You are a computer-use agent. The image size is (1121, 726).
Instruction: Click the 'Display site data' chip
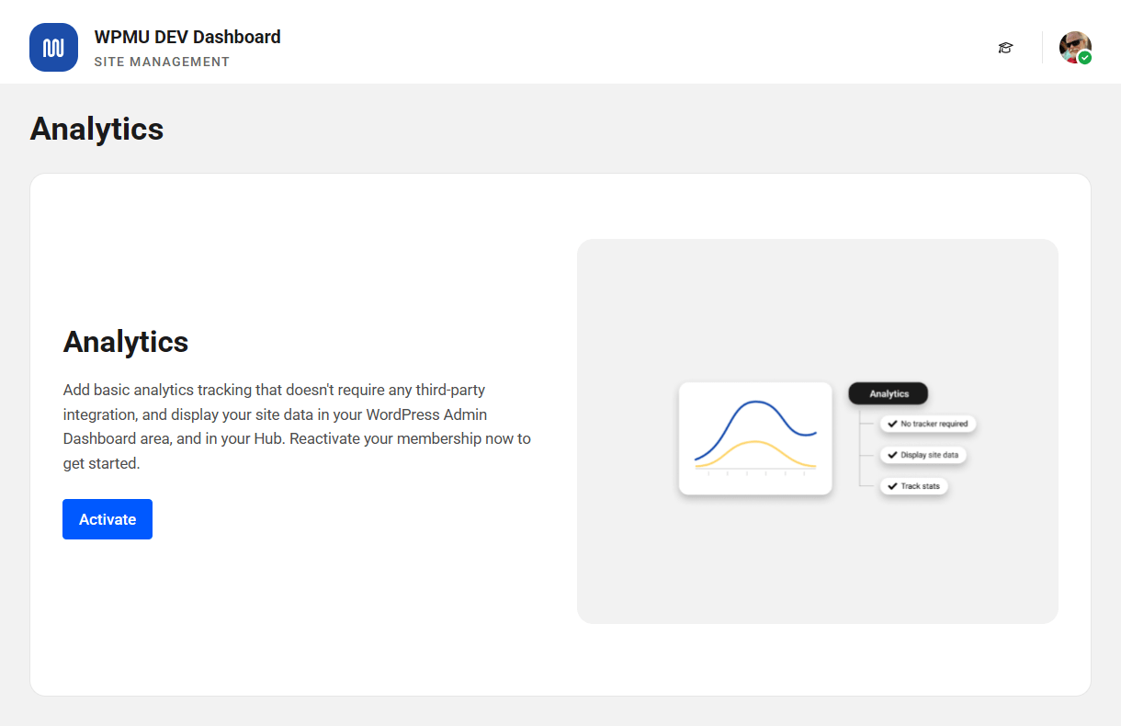coord(923,455)
